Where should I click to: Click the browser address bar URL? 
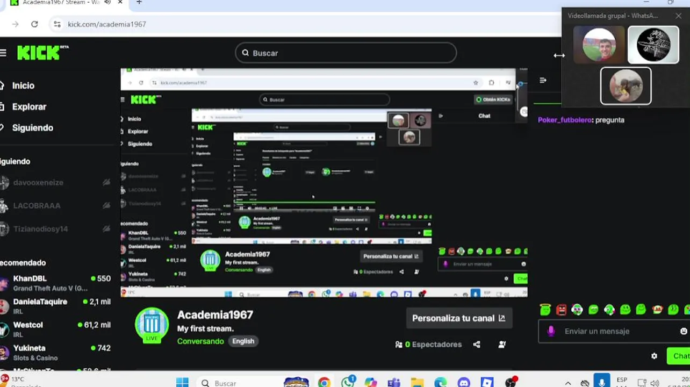point(106,24)
